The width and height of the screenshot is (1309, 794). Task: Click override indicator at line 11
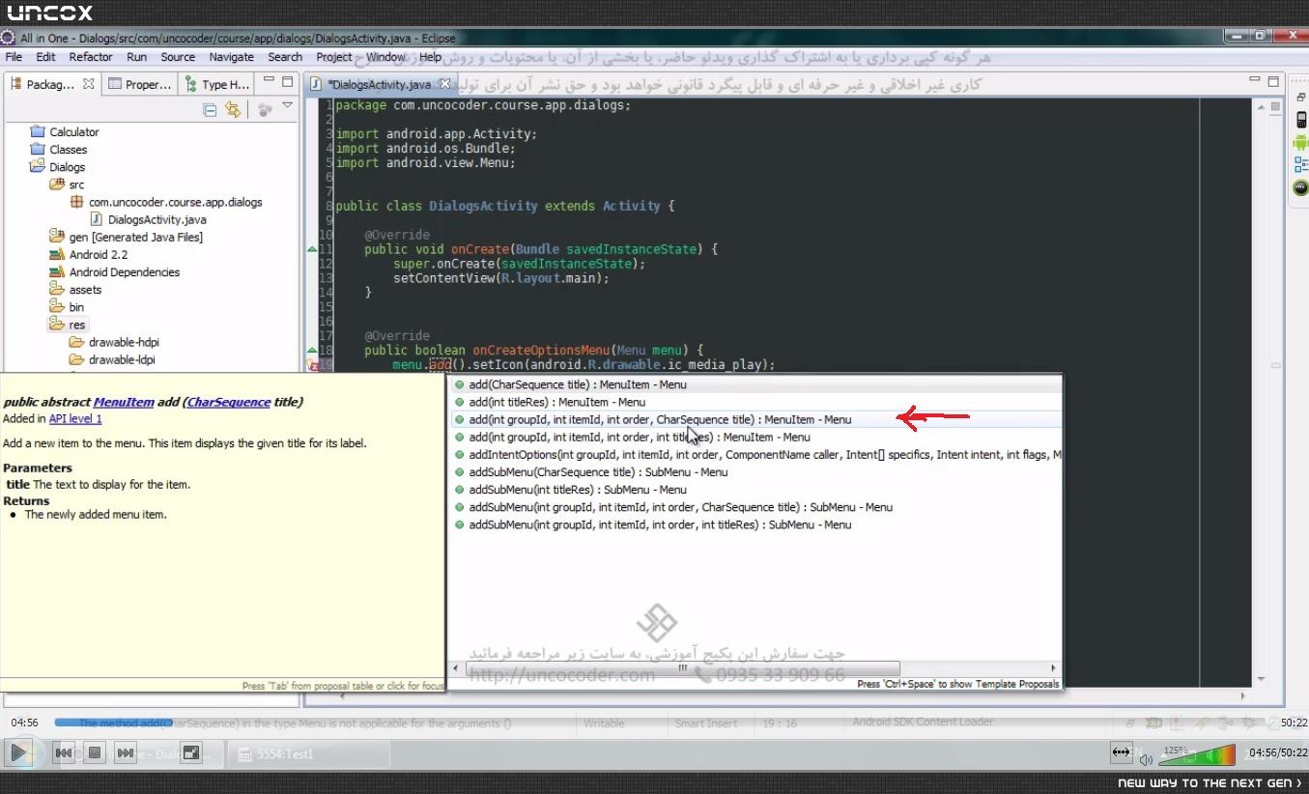(x=312, y=249)
